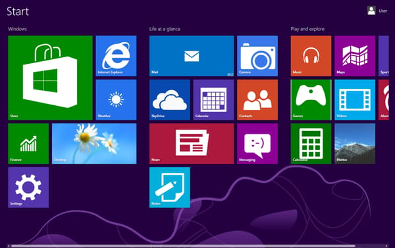Open the Contacts tile
395x248 pixels.
[257, 100]
